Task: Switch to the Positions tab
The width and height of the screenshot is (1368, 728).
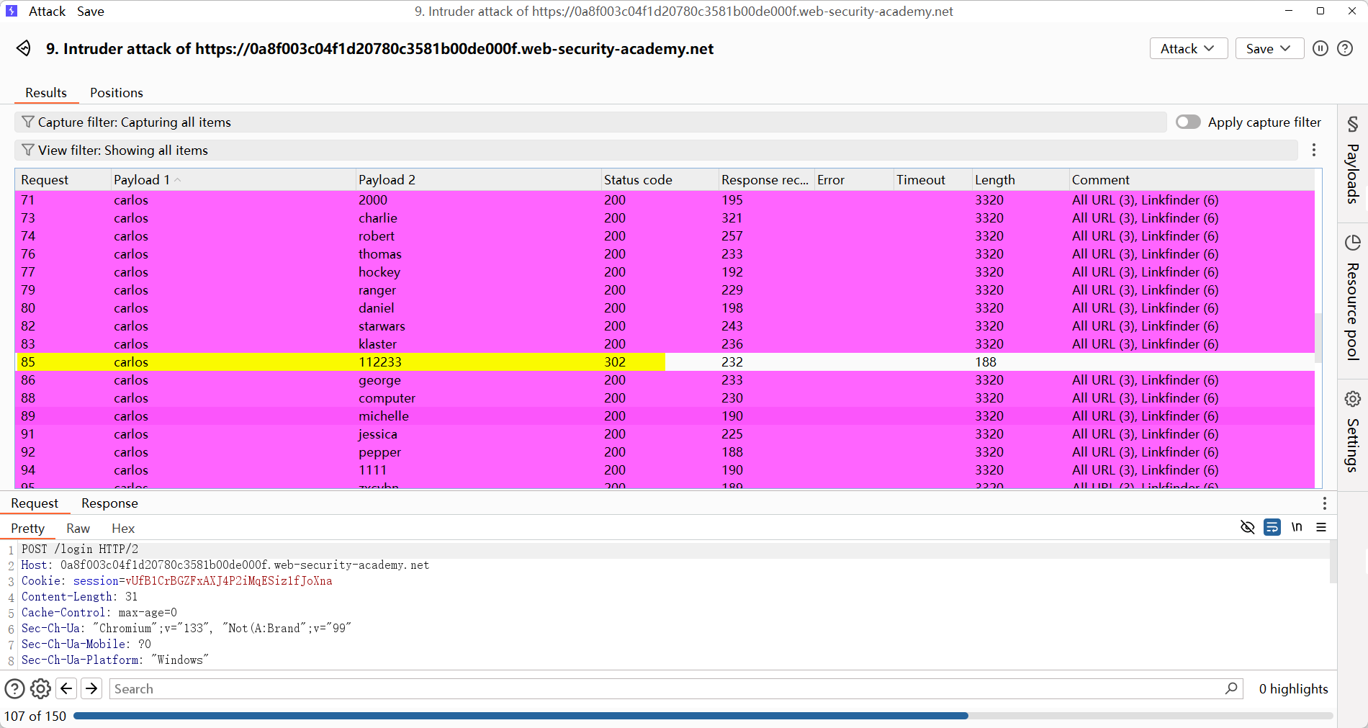Action: point(116,93)
